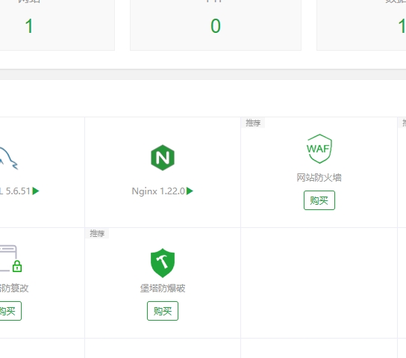Open the 堡塔防爆破 hammer shield icon
The height and width of the screenshot is (358, 406).
click(x=163, y=263)
